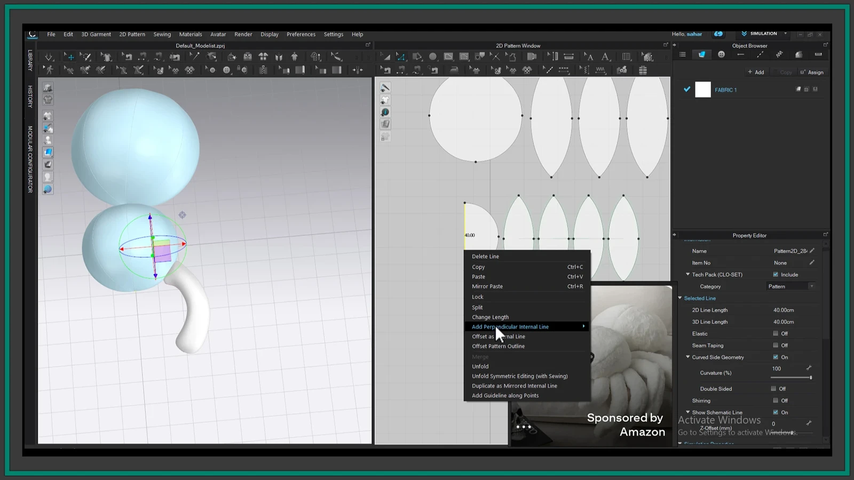Open the Fabric tab in Object Browser
854x480 pixels.
pos(702,54)
